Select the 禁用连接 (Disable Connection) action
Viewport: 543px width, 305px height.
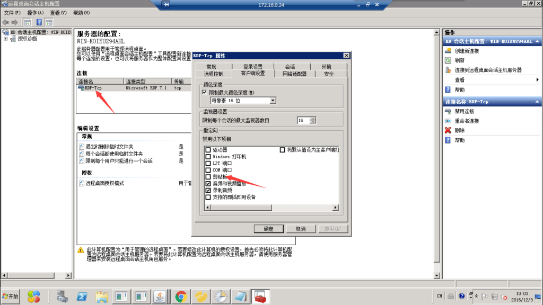coord(464,112)
